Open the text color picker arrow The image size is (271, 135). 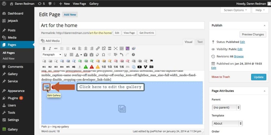pos(81,55)
